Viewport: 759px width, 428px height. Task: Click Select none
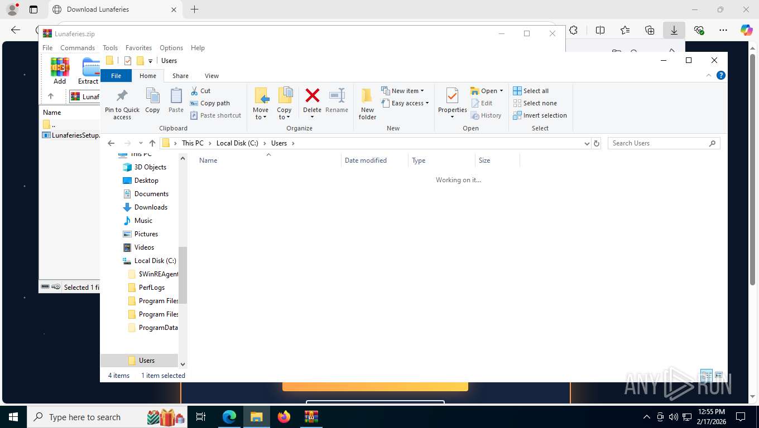coord(535,103)
